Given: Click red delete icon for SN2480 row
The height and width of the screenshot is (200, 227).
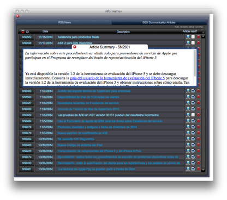Looking at the screenshot, I should [x=198, y=115].
